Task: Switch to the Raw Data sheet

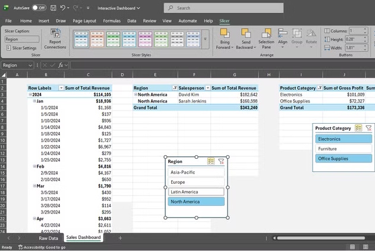Action: 48,238
